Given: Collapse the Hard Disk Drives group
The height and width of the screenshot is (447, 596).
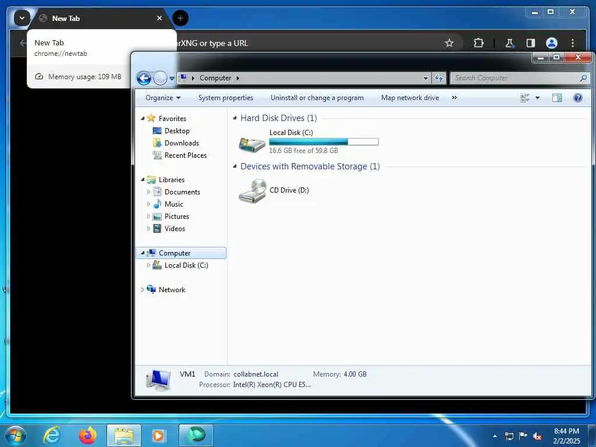Looking at the screenshot, I should [x=235, y=118].
